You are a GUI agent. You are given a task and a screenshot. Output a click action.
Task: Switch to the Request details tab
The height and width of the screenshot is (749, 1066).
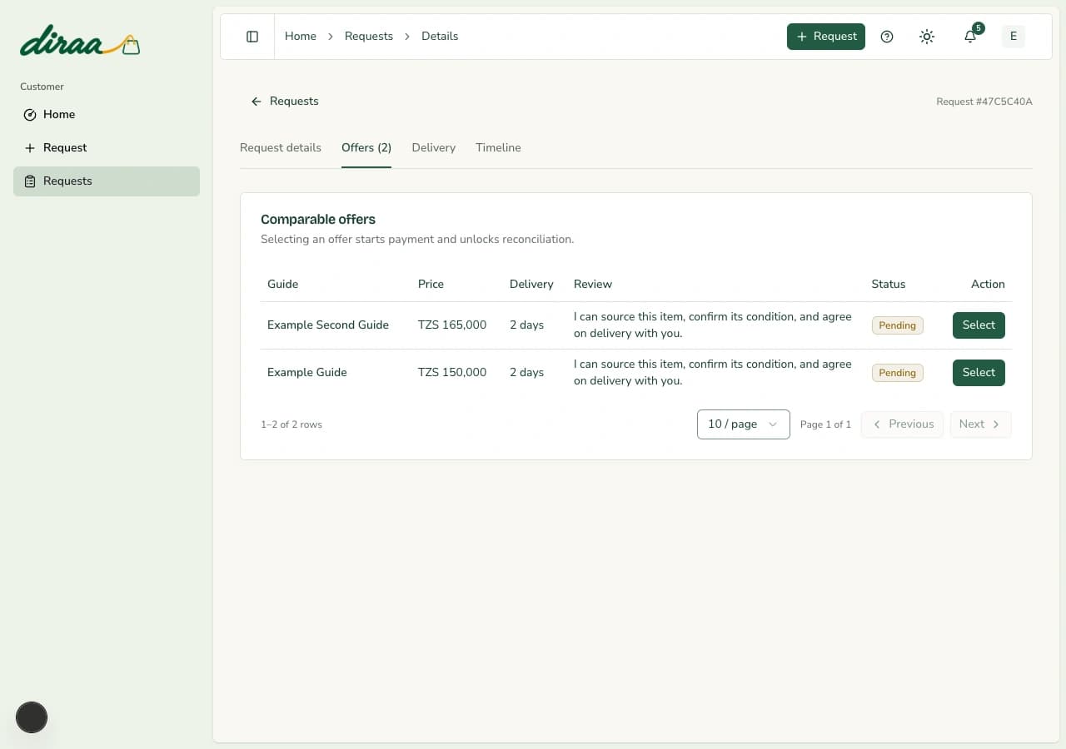(281, 148)
